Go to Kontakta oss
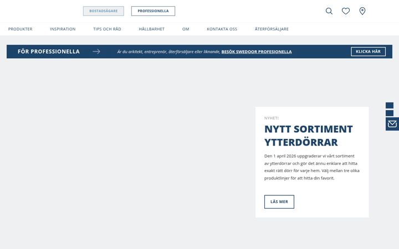 222,29
